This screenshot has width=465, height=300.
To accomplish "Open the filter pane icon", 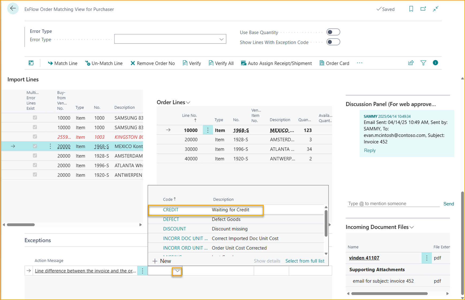I will click(423, 63).
